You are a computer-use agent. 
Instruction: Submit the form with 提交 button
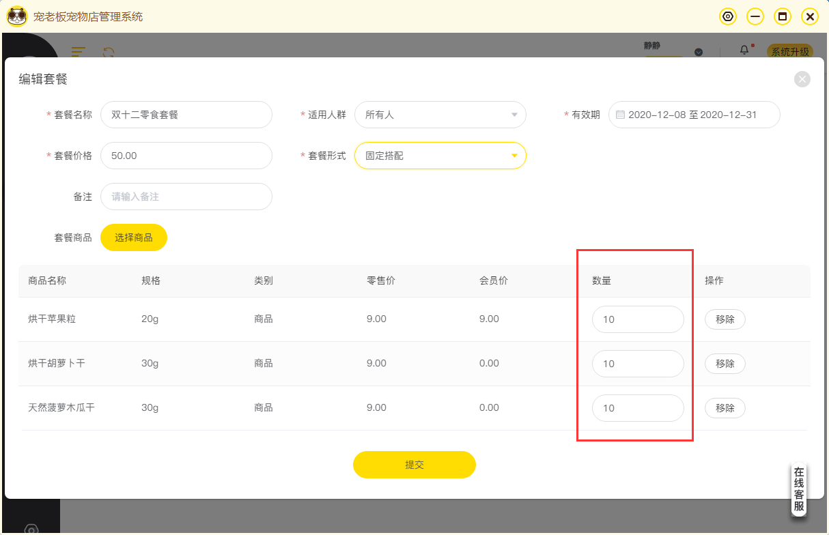(x=414, y=465)
